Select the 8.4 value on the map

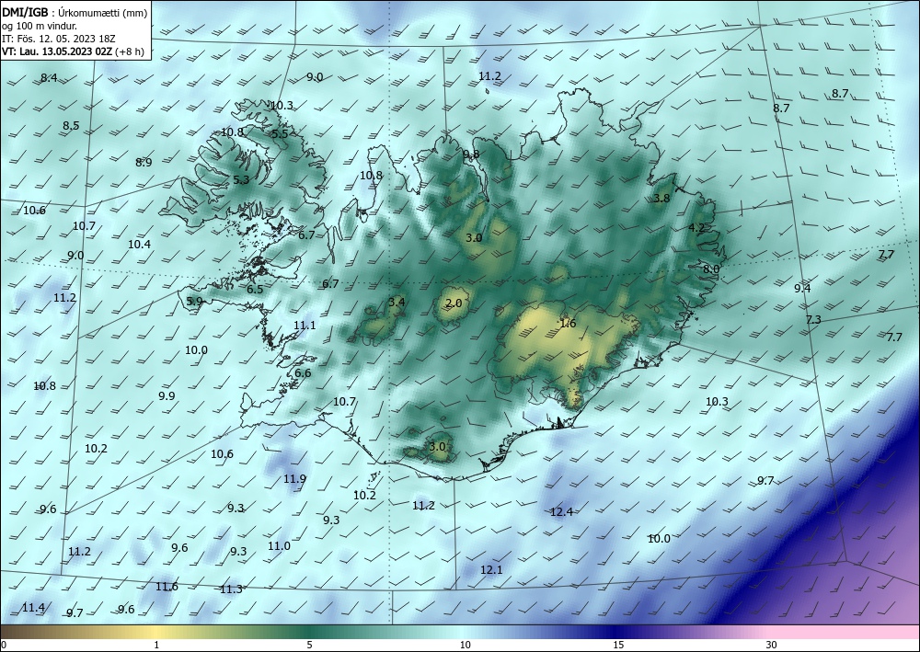(49, 78)
